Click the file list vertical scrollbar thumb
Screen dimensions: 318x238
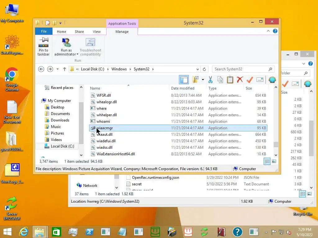(x=276, y=144)
